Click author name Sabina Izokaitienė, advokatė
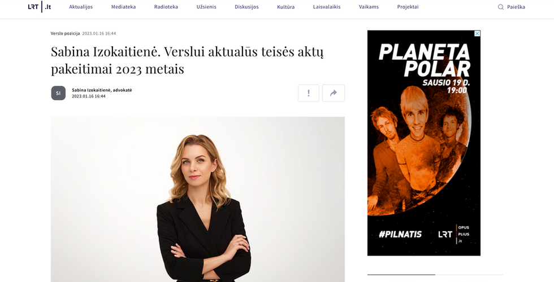 click(x=102, y=90)
